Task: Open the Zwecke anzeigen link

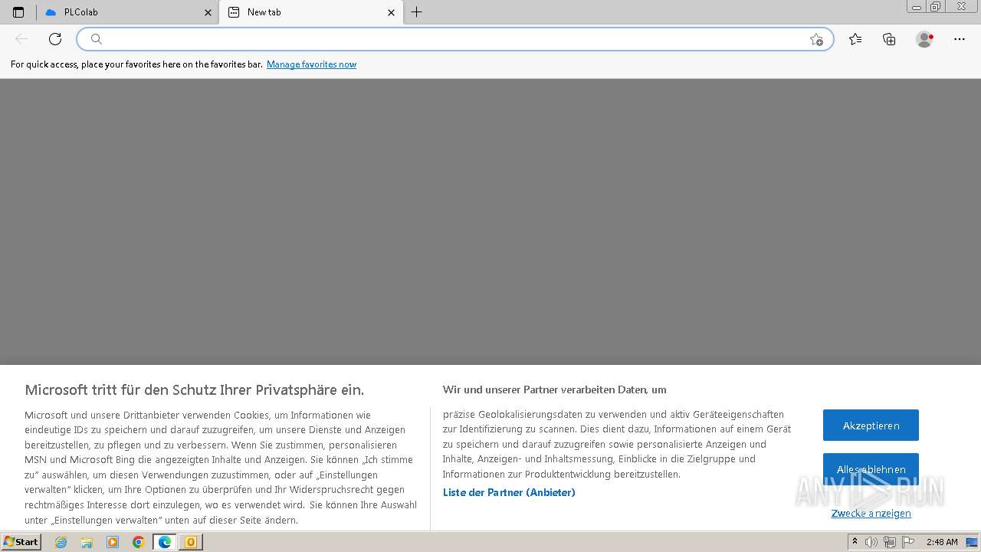Action: click(x=871, y=513)
